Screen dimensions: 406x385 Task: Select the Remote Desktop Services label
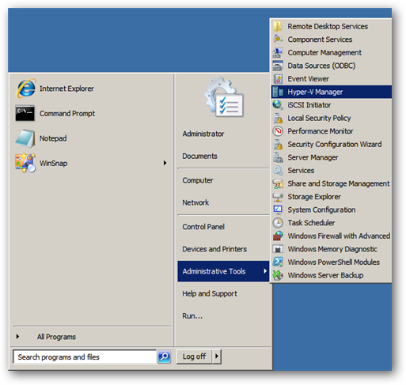point(328,26)
